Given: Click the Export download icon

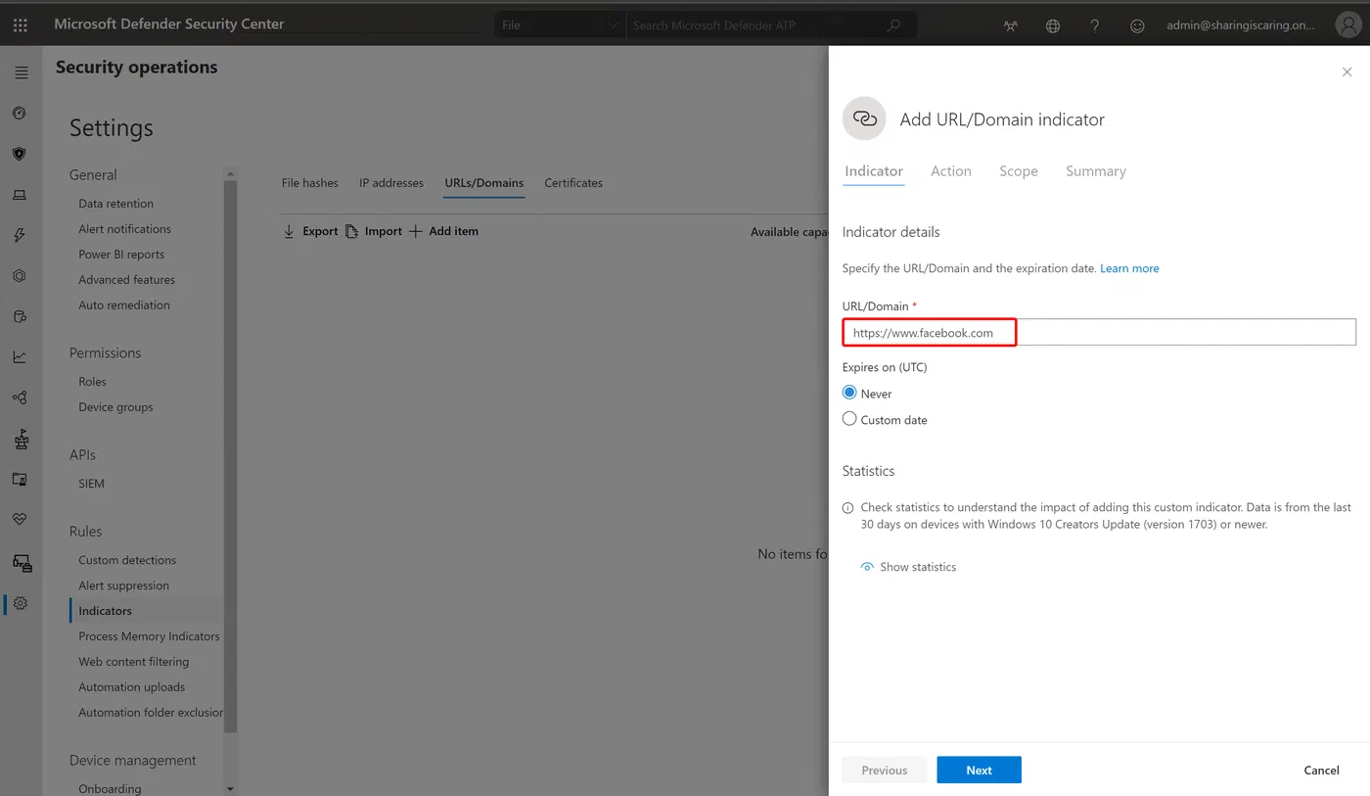Looking at the screenshot, I should pos(289,232).
